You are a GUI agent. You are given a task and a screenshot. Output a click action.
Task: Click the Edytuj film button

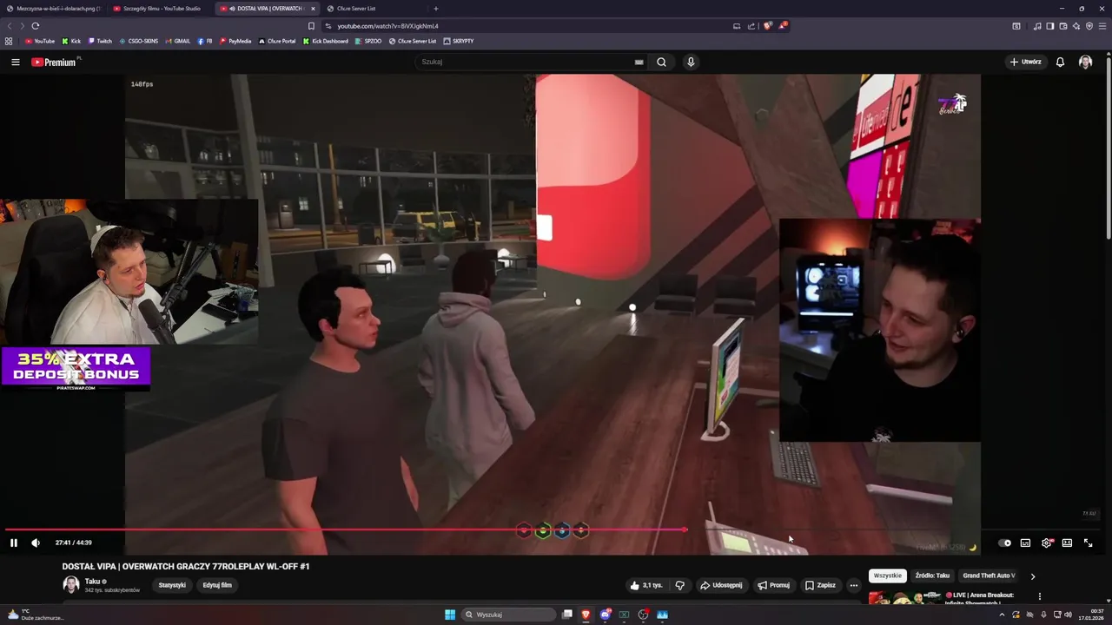(x=217, y=585)
